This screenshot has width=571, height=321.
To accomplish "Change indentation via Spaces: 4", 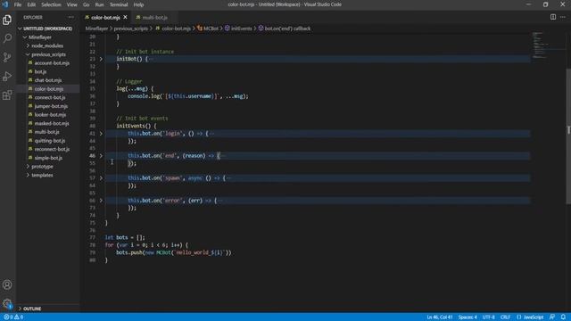I will 468,317.
